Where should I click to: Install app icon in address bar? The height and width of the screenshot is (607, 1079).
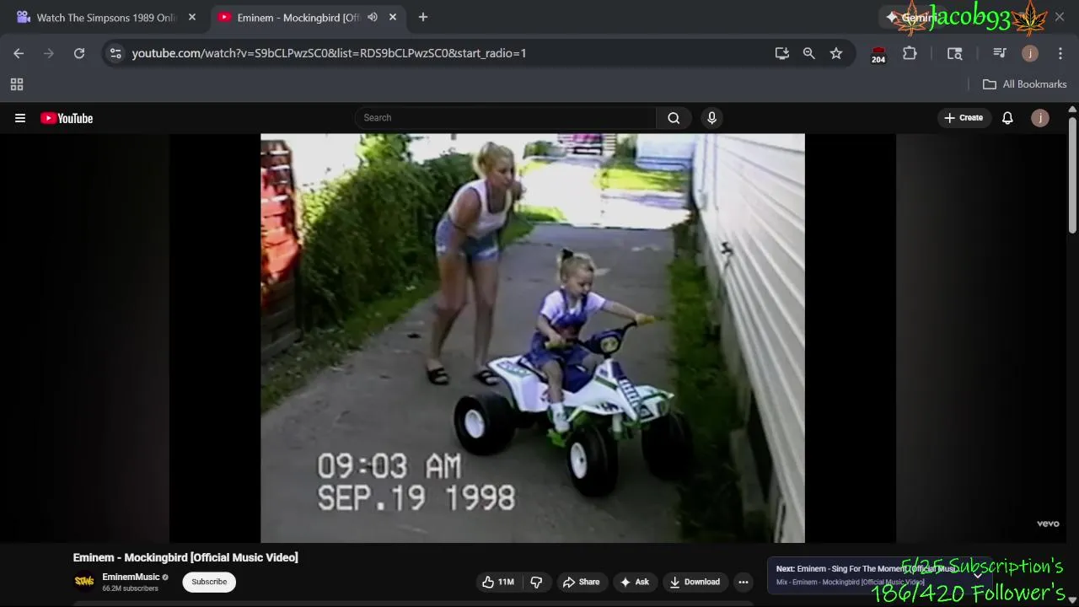(x=782, y=53)
